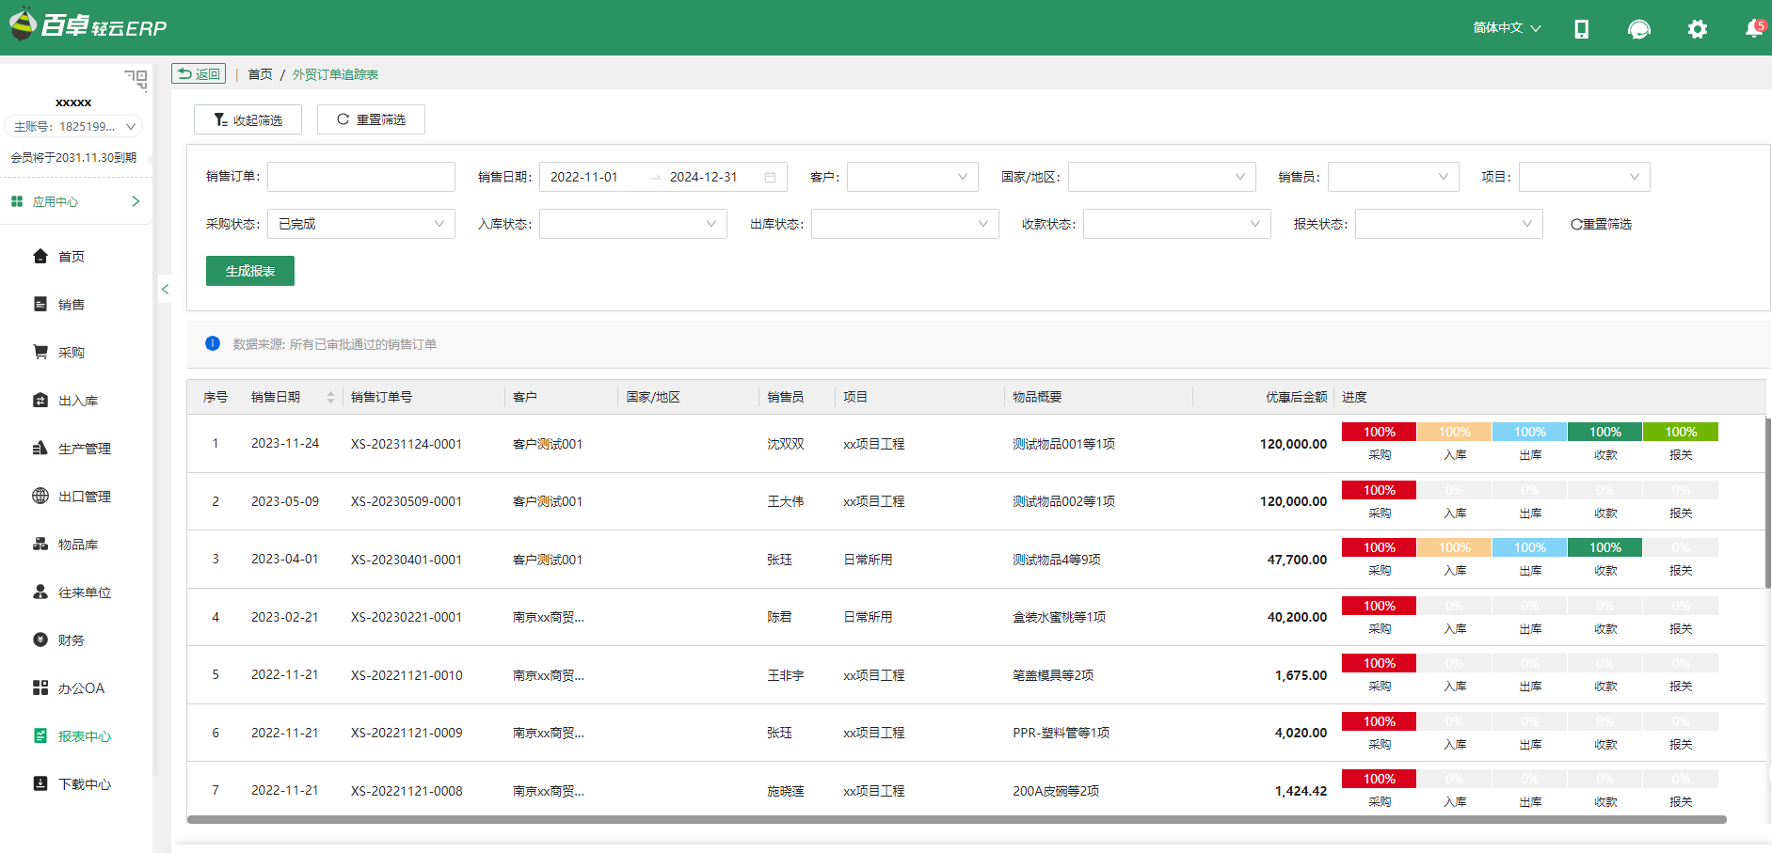Click the pin sidebar icon above xxxxx
The width and height of the screenshot is (1772, 853).
tap(136, 79)
